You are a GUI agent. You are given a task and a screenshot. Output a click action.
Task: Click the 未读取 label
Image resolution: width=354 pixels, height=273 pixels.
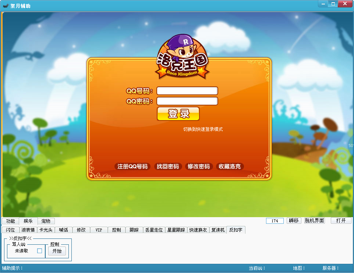21,251
